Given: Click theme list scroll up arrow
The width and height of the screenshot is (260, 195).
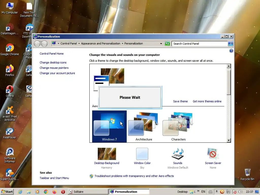Looking at the screenshot, I should click(229, 66).
